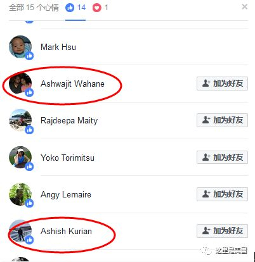Open Yoko Torimitsu name link
The width and height of the screenshot is (255, 262).
coord(67,158)
